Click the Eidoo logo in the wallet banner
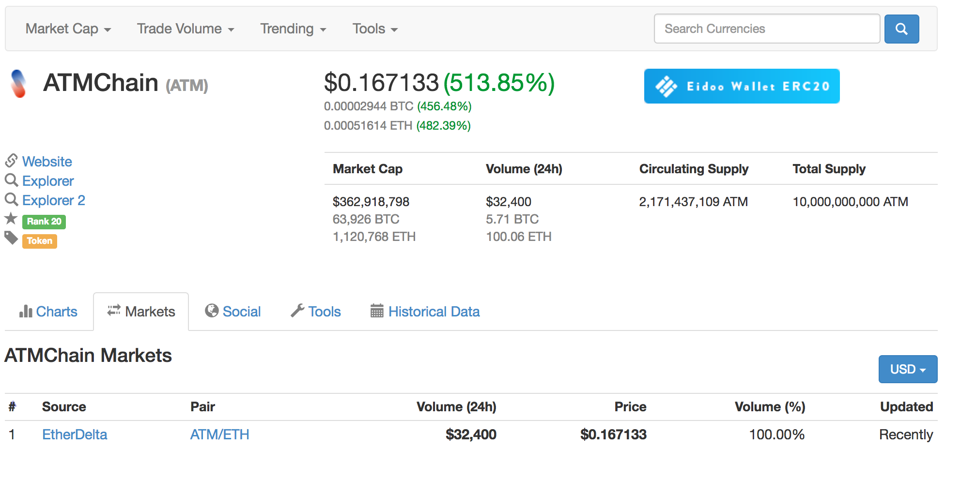The height and width of the screenshot is (479, 961). click(x=666, y=86)
